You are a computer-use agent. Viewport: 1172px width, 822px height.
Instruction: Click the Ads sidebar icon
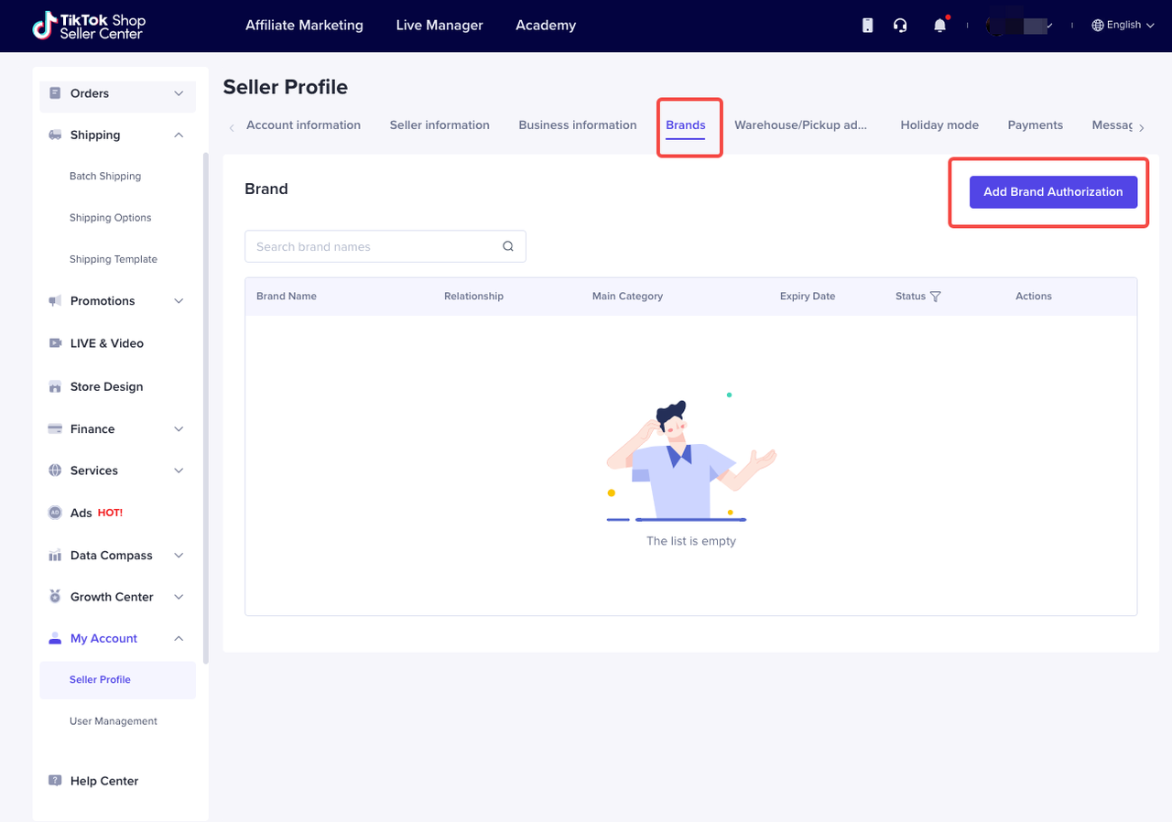55,513
